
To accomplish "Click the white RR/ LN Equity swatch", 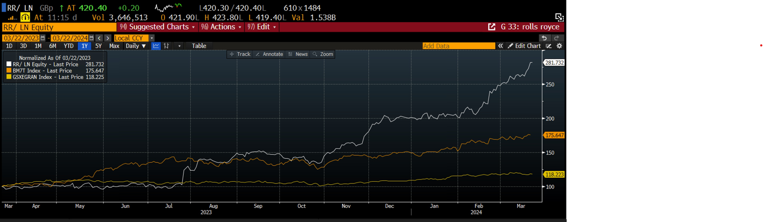I will [9, 64].
